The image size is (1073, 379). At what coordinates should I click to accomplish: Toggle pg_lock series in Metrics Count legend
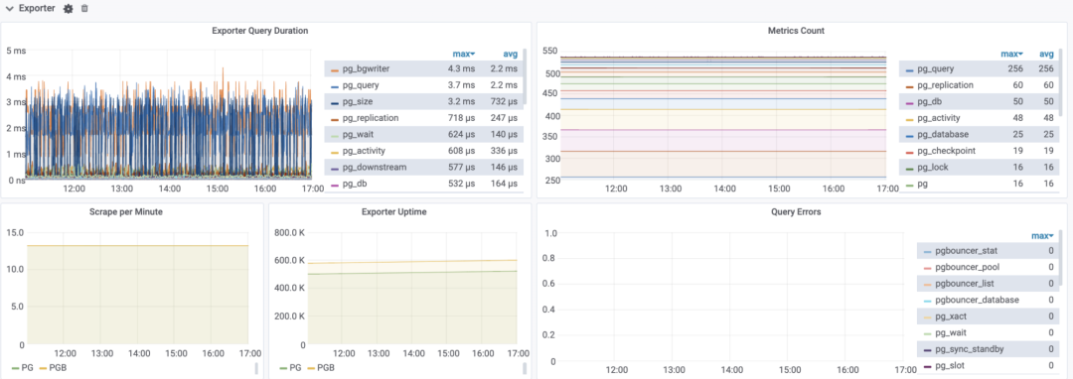click(933, 168)
